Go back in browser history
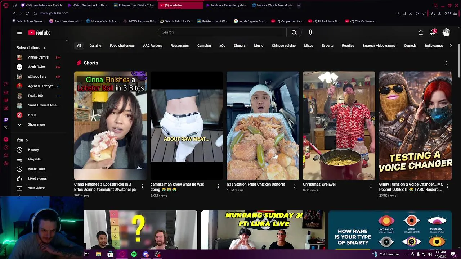 (14, 13)
